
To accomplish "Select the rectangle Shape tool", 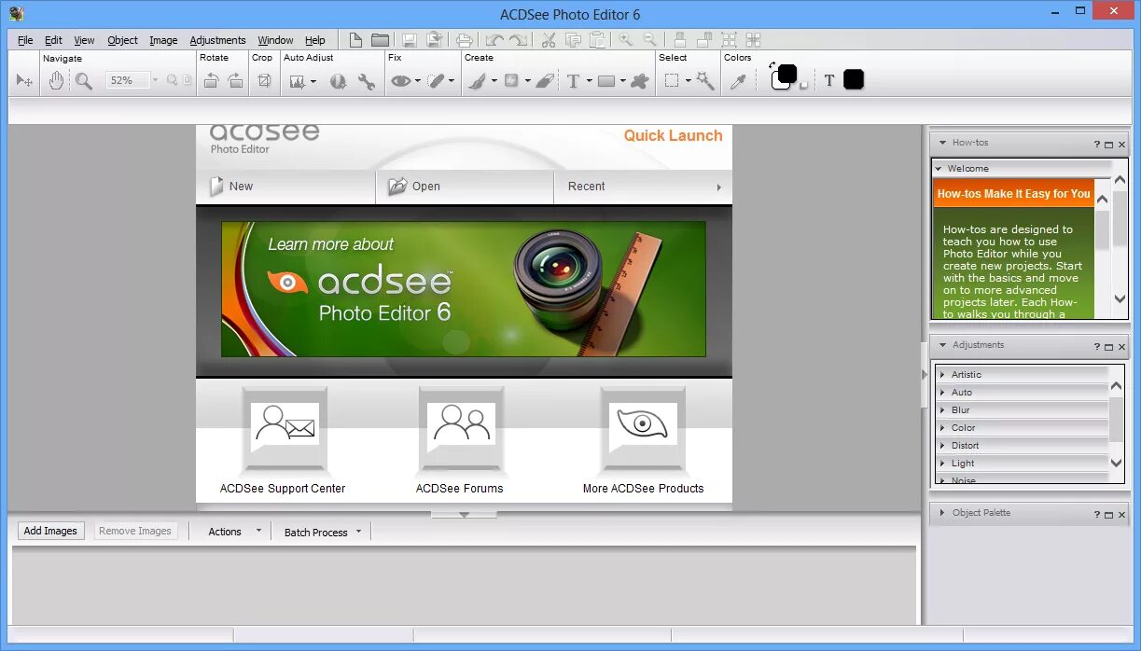I will (x=606, y=81).
